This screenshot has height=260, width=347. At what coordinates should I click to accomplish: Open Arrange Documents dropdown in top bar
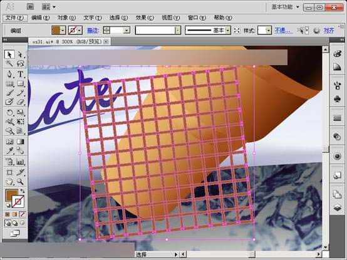click(x=48, y=7)
